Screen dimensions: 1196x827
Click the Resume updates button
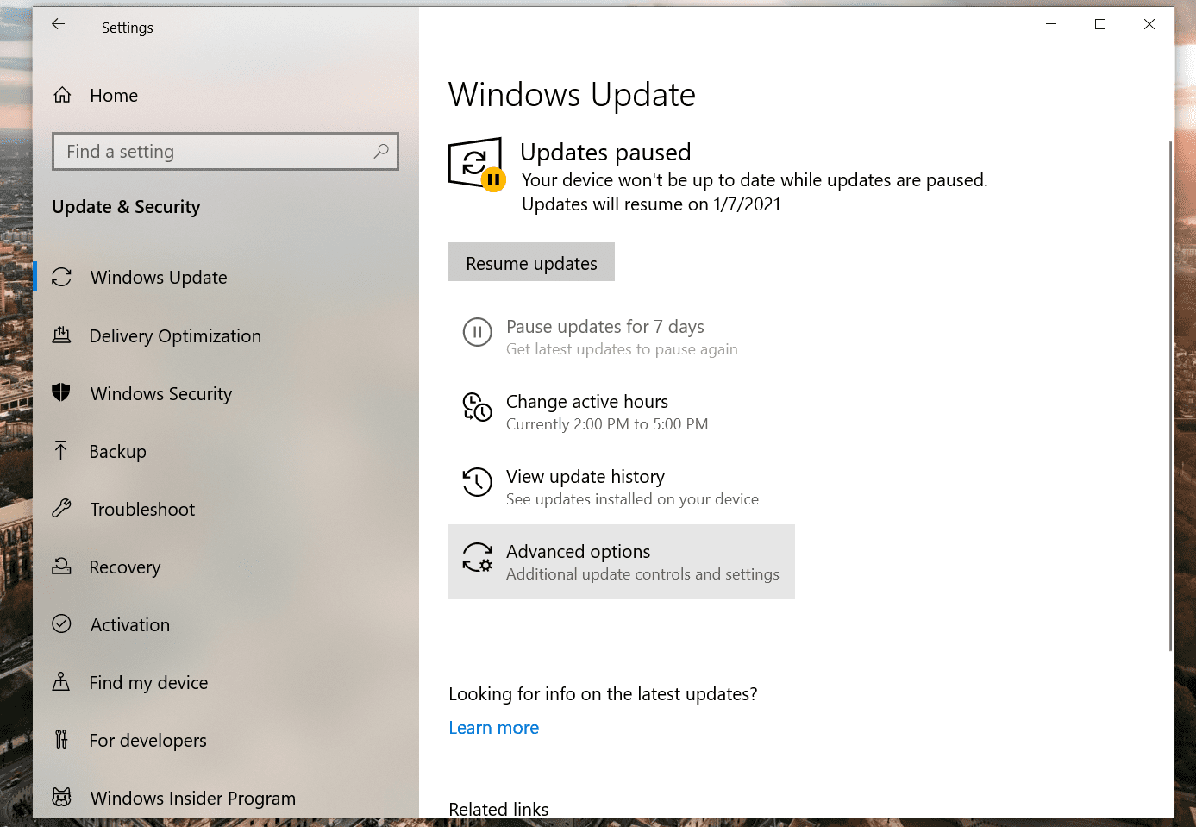pyautogui.click(x=531, y=262)
